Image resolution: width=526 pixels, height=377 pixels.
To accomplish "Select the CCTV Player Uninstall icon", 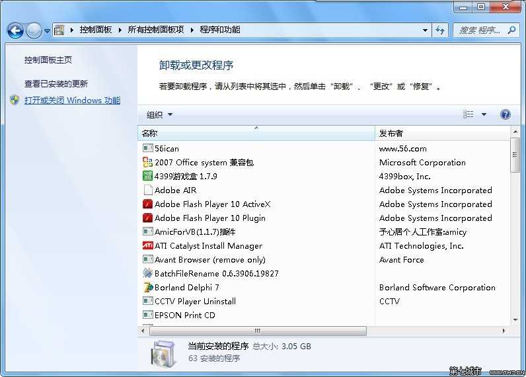I will click(x=147, y=301).
